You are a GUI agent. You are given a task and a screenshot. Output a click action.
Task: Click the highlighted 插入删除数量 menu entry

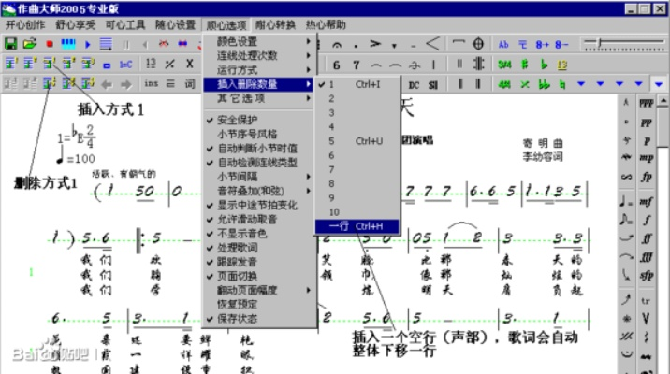[259, 84]
